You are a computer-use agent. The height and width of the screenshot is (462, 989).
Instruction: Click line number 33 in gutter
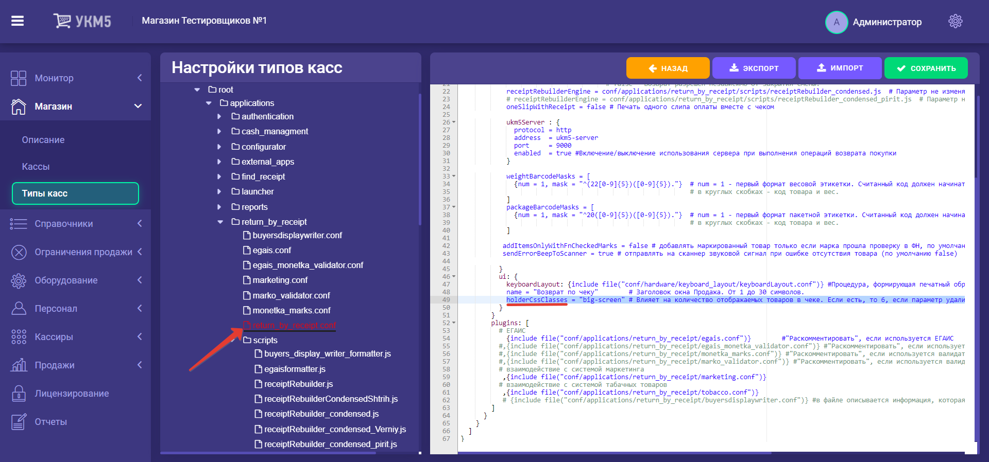tap(446, 176)
